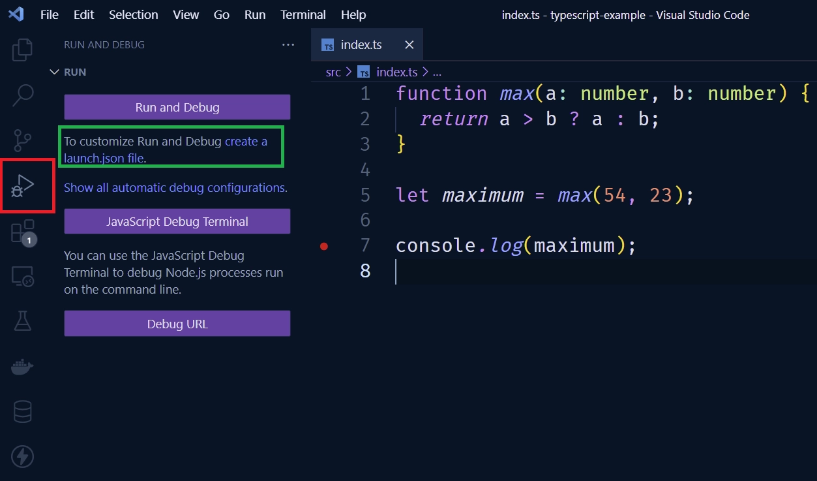Open the Terminal menu
Viewport: 817px width, 481px height.
click(303, 14)
